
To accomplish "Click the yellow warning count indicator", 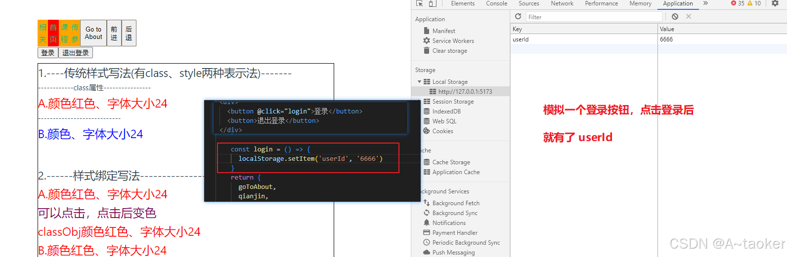I will pyautogui.click(x=754, y=3).
